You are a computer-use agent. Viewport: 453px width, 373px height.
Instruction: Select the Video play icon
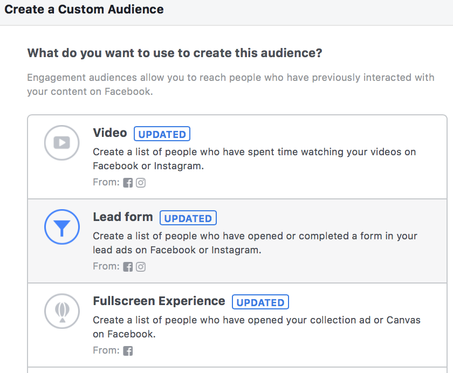tap(62, 143)
